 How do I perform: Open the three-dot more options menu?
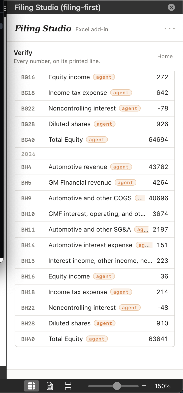coord(170,29)
